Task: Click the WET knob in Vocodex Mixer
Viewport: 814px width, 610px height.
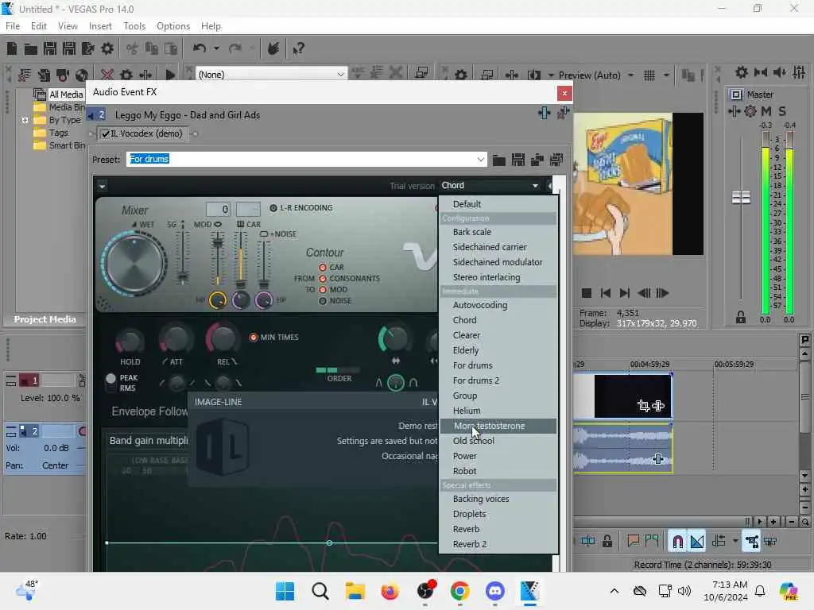Action: (x=134, y=264)
